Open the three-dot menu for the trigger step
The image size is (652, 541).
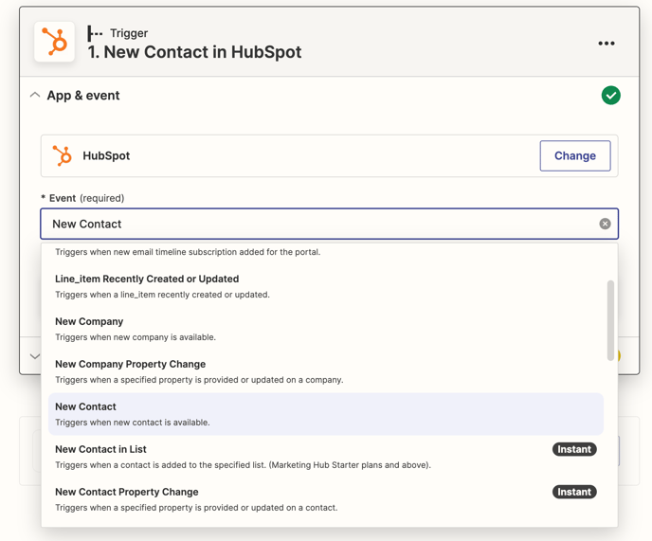607,44
